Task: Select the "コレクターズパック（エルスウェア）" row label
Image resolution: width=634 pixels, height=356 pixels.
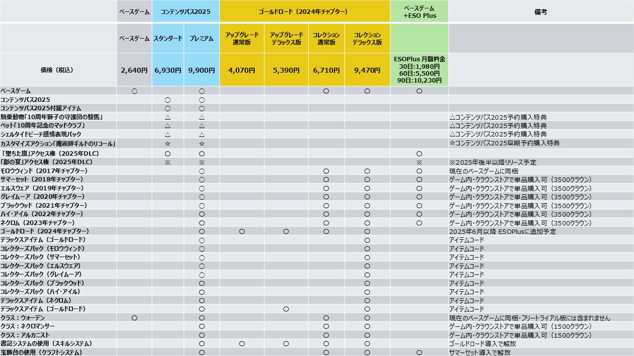Action: pos(41,266)
